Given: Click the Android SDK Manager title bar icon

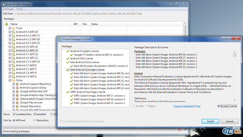Looking at the screenshot, I should [x=4, y=4].
